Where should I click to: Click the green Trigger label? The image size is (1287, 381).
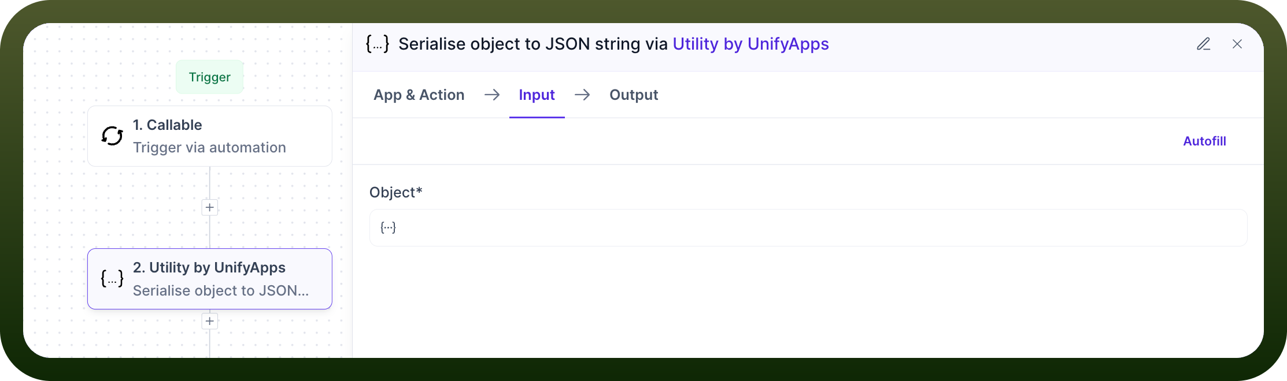pyautogui.click(x=210, y=77)
